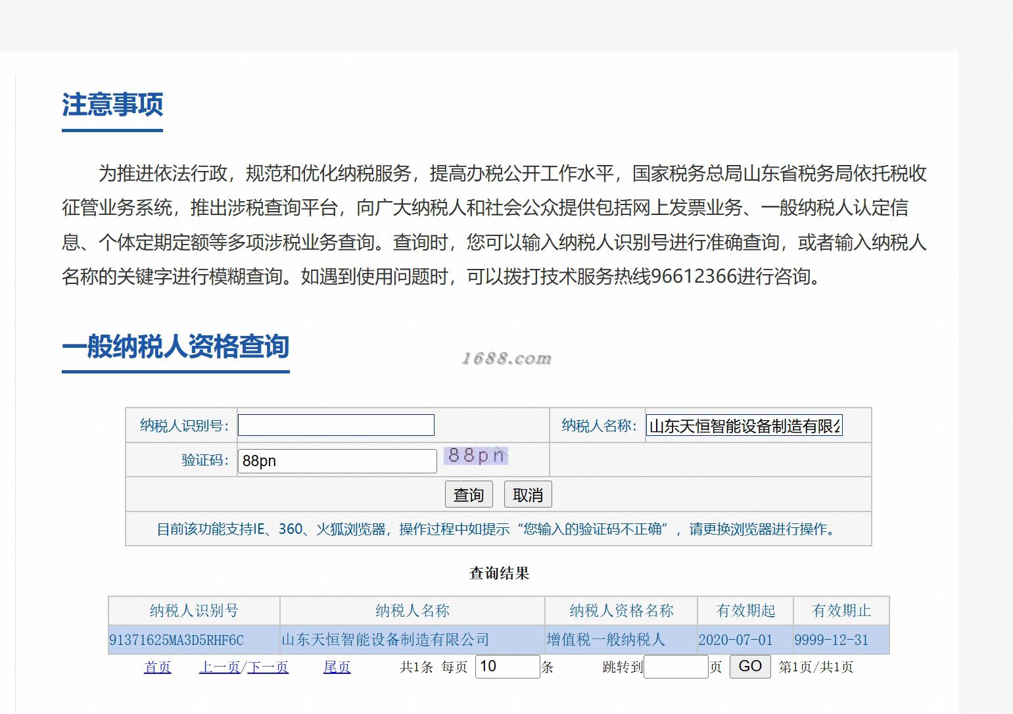Viewport: 1013px width, 714px height.
Task: Go to 首页 first page link
Action: (158, 667)
